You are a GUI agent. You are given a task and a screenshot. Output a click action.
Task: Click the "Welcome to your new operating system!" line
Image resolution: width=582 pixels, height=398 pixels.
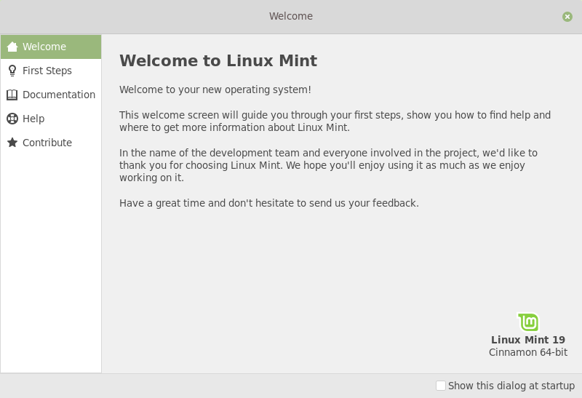(215, 89)
